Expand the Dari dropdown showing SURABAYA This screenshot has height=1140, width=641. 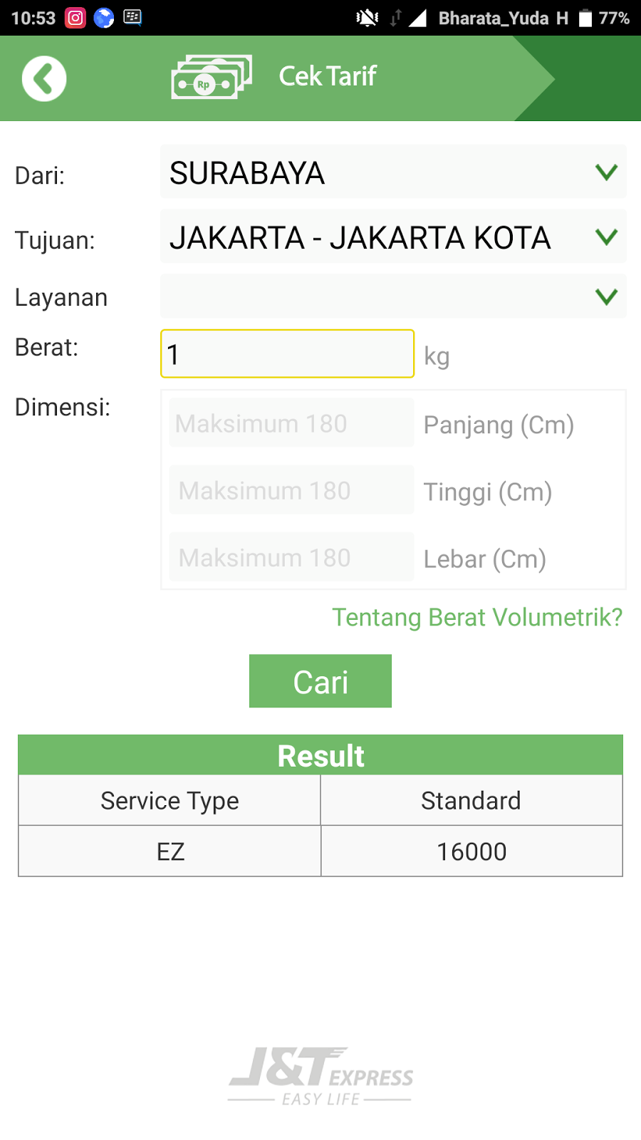pyautogui.click(x=393, y=172)
